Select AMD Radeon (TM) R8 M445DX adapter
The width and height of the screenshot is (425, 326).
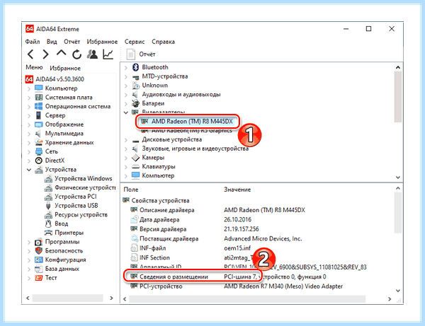[x=192, y=121]
